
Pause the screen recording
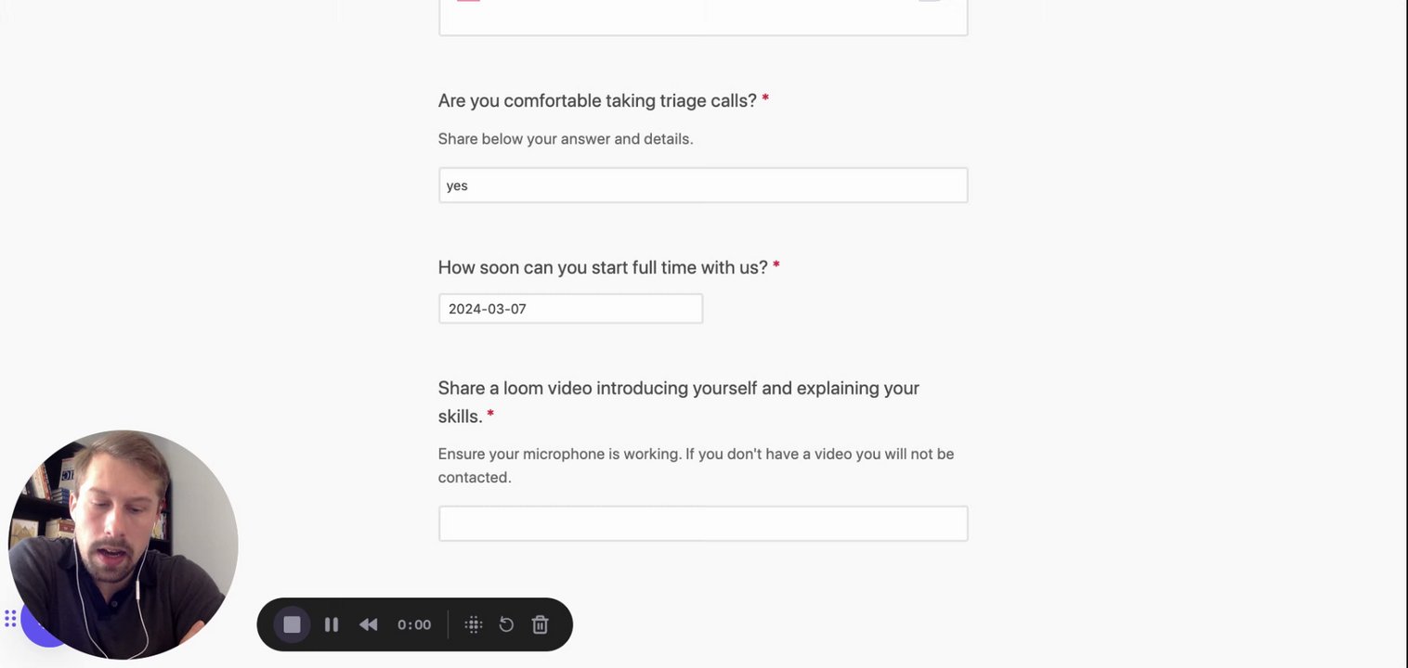(x=332, y=624)
